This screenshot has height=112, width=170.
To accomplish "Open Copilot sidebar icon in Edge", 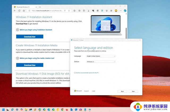I will pyautogui.click(x=125, y=11).
